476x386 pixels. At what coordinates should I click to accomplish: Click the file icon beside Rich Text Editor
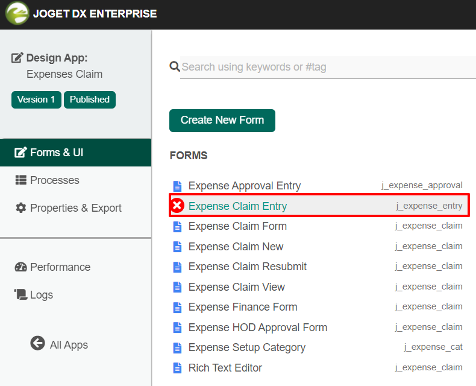click(x=177, y=368)
